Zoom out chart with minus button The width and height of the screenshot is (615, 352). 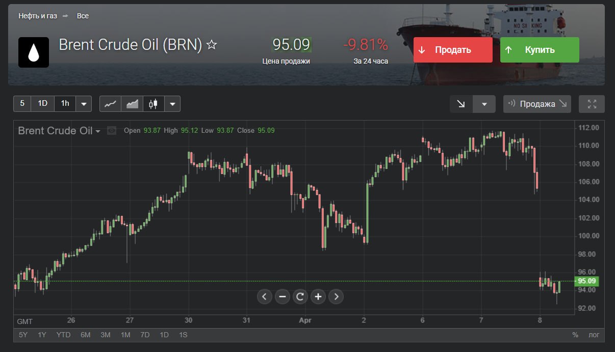click(282, 297)
